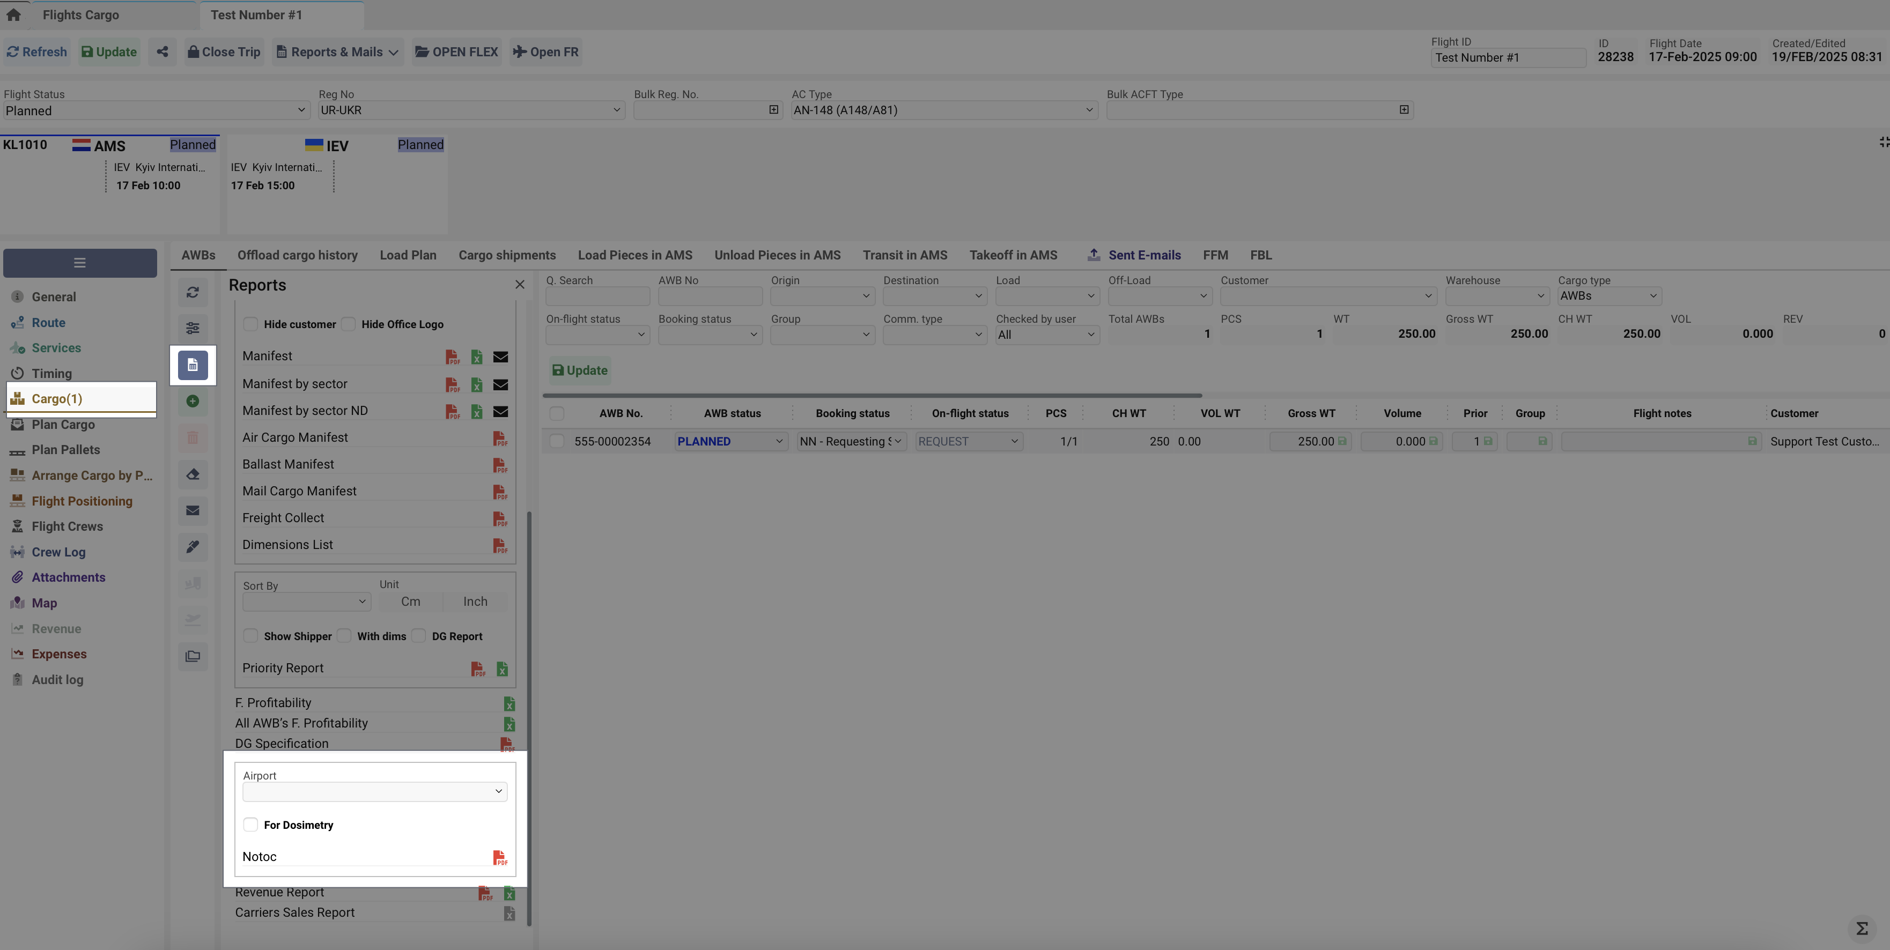Enable the For Dosimetry checkbox
Viewport: 1890px width, 950px height.
(x=251, y=825)
